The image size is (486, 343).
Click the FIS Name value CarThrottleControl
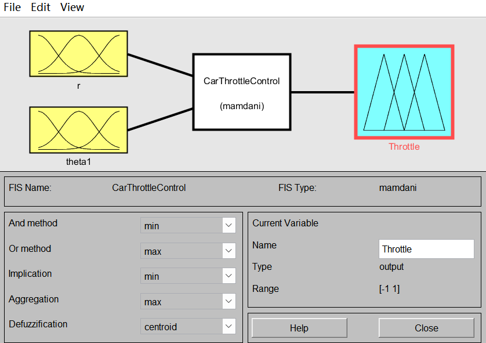(149, 187)
